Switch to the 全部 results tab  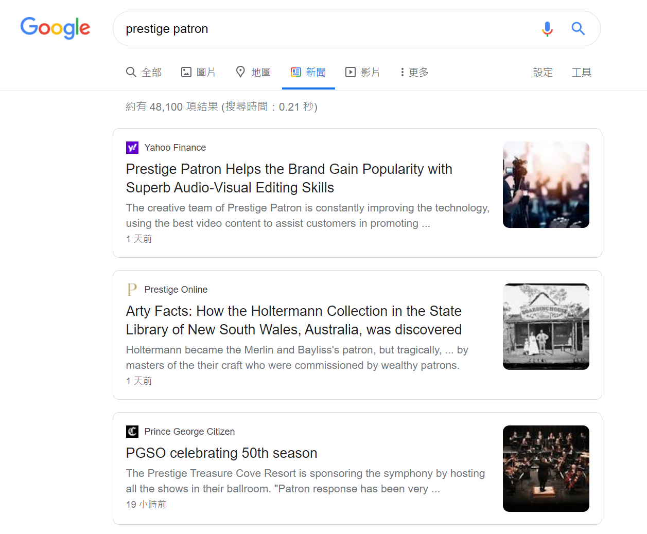click(x=144, y=72)
